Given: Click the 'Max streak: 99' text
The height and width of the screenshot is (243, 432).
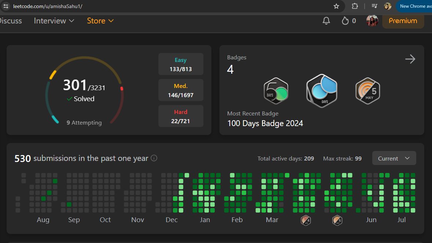Looking at the screenshot, I should [342, 158].
